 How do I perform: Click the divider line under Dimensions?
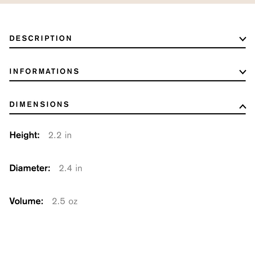pyautogui.click(x=127, y=113)
